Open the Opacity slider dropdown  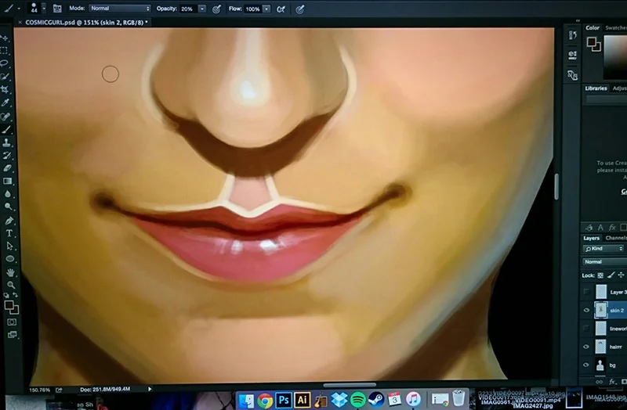click(202, 9)
